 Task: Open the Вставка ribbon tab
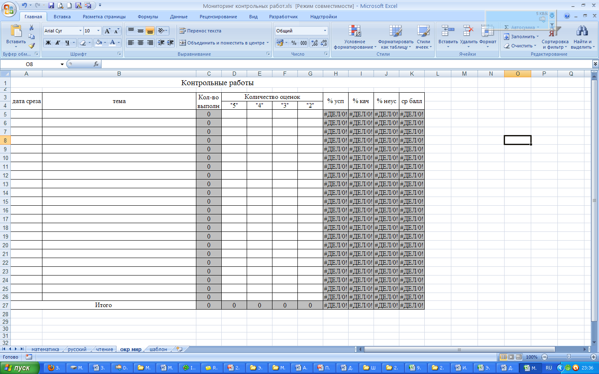[x=62, y=17]
